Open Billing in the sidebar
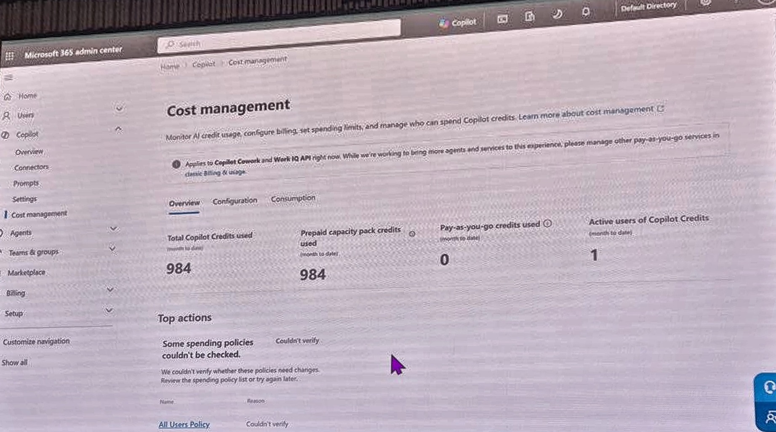 pyautogui.click(x=16, y=293)
